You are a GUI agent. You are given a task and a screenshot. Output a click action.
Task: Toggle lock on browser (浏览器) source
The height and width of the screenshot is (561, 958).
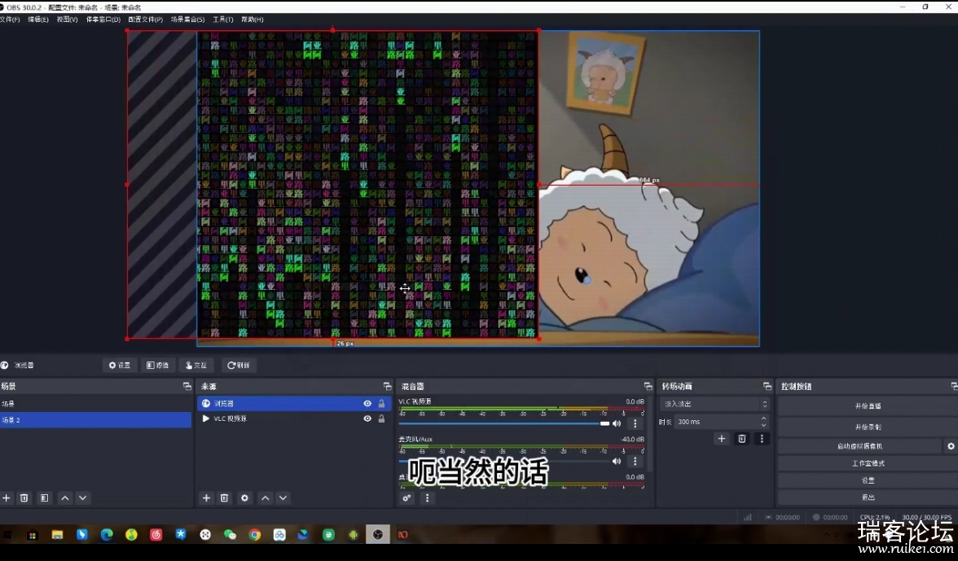tap(382, 404)
